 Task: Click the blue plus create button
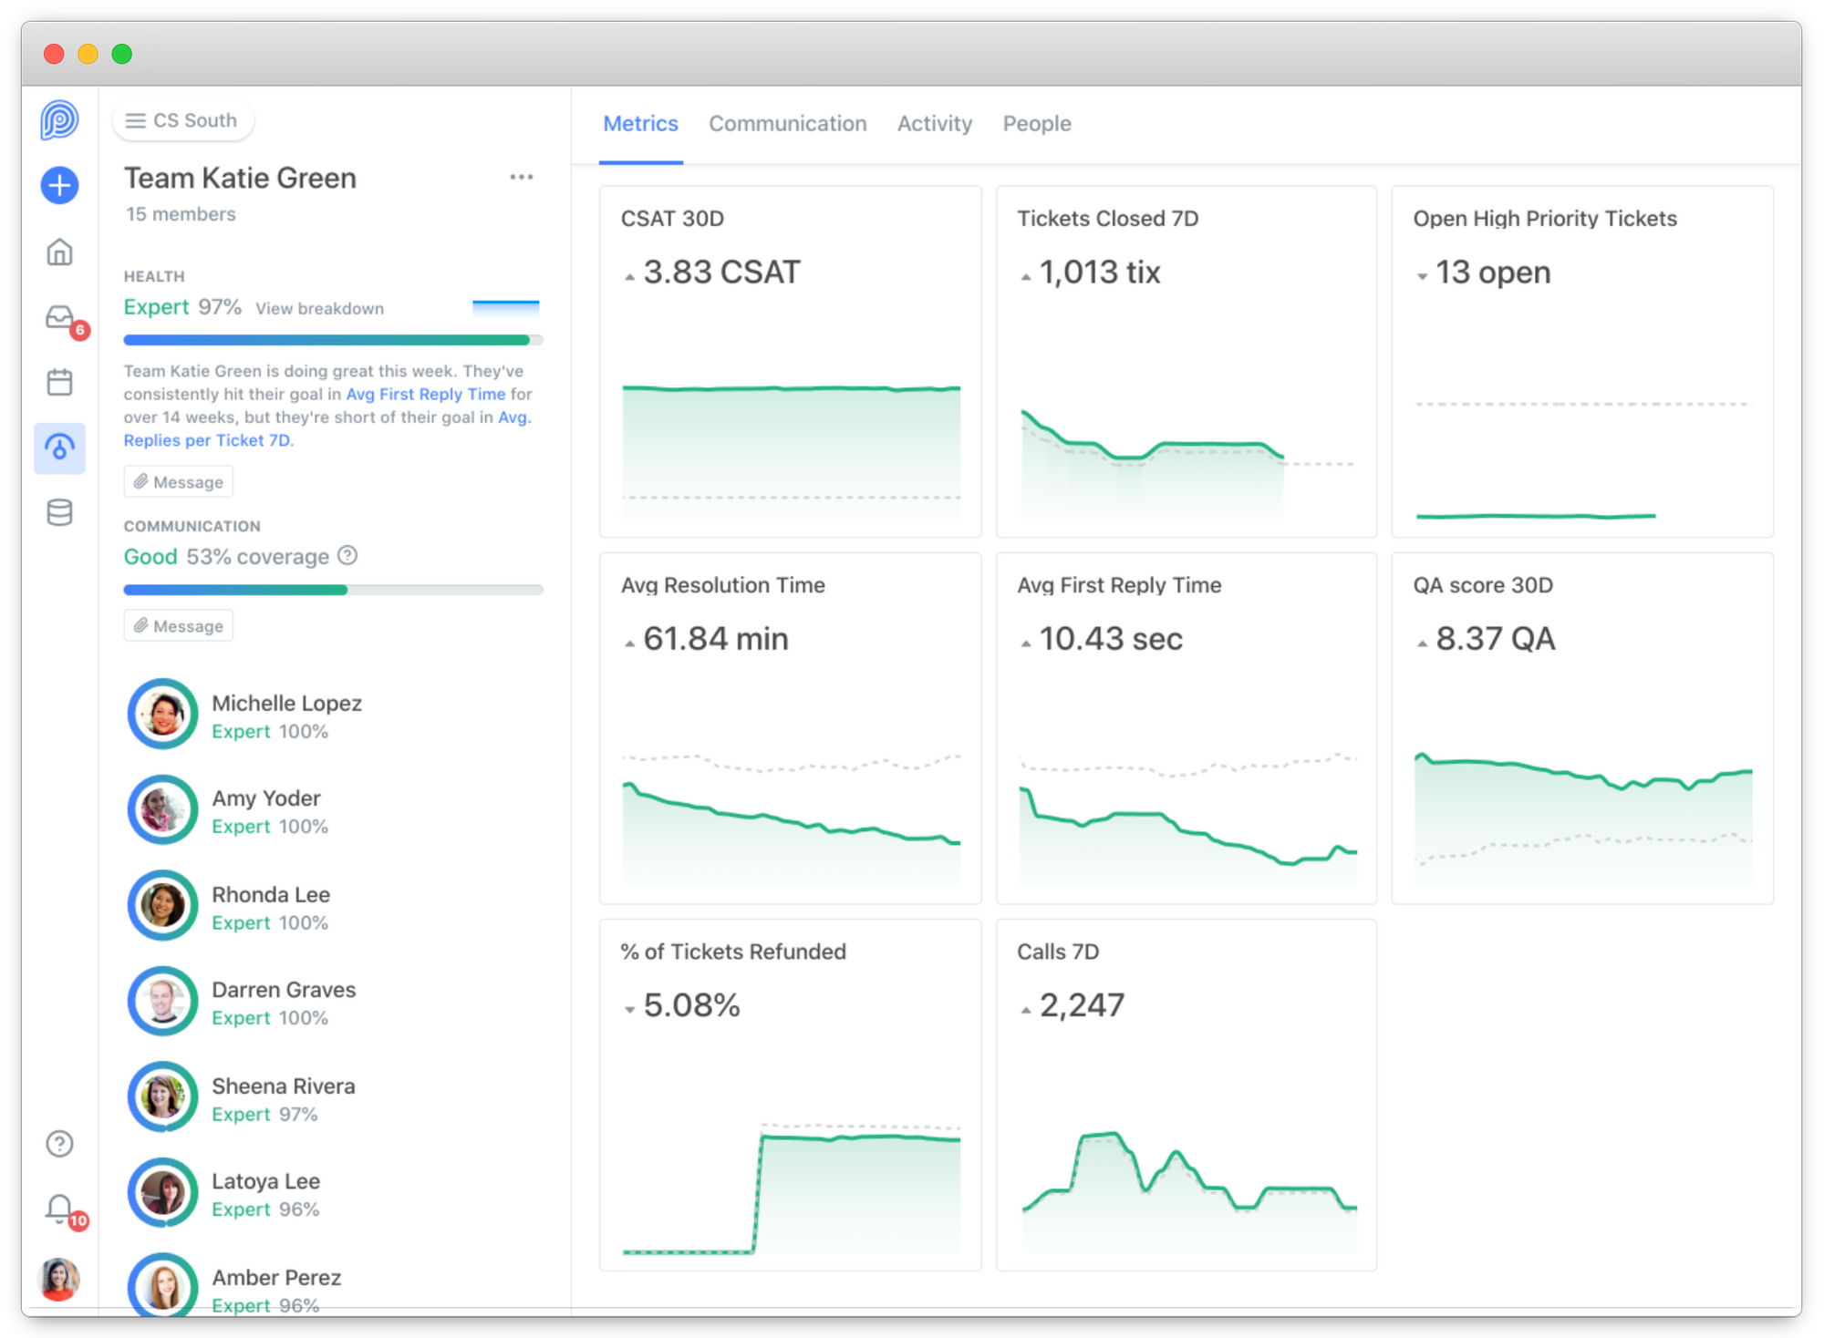point(59,186)
